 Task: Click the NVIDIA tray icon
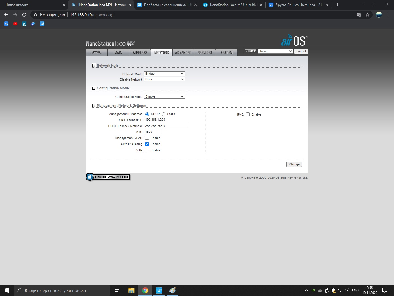(x=313, y=290)
